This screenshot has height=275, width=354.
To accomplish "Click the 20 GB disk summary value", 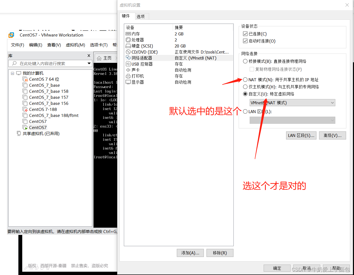I will 180,46.
